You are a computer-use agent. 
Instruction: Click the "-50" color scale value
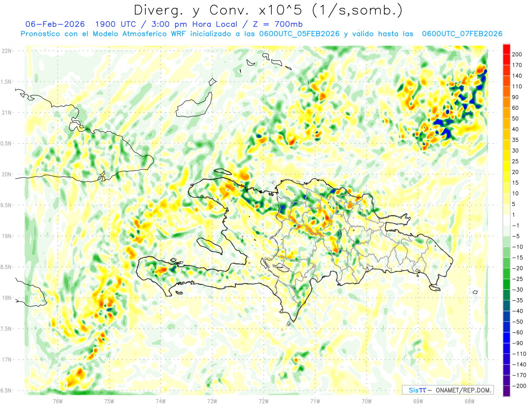click(x=517, y=322)
